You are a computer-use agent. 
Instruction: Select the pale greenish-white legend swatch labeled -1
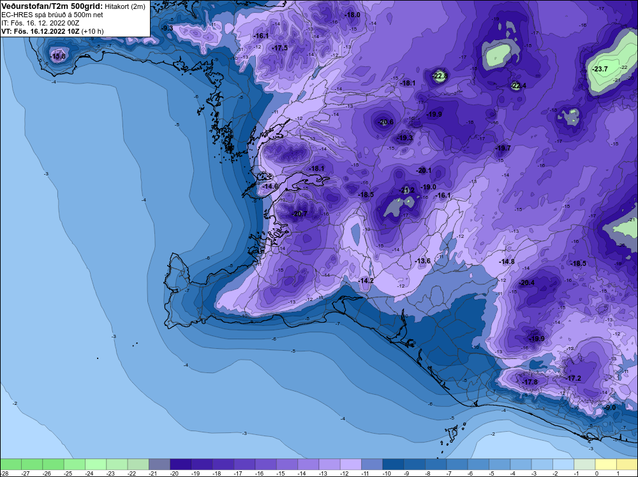584,464
